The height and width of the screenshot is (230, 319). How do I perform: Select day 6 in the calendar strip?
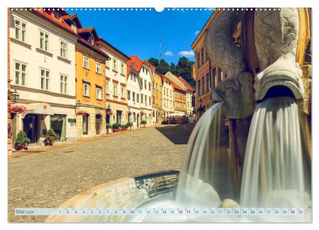[100, 212]
